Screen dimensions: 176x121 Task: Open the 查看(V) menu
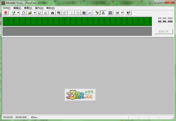click(x=28, y=8)
